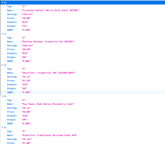165x144 pixels.
Task: Select the value "Firestone Walker: Merlin Milk Stout (NITRO)"
Action: tap(50, 10)
